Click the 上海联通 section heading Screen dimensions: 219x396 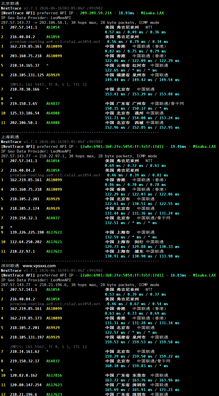[x=10, y=137]
